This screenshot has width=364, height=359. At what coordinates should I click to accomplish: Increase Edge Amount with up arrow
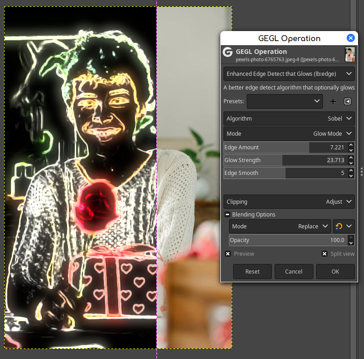351,145
